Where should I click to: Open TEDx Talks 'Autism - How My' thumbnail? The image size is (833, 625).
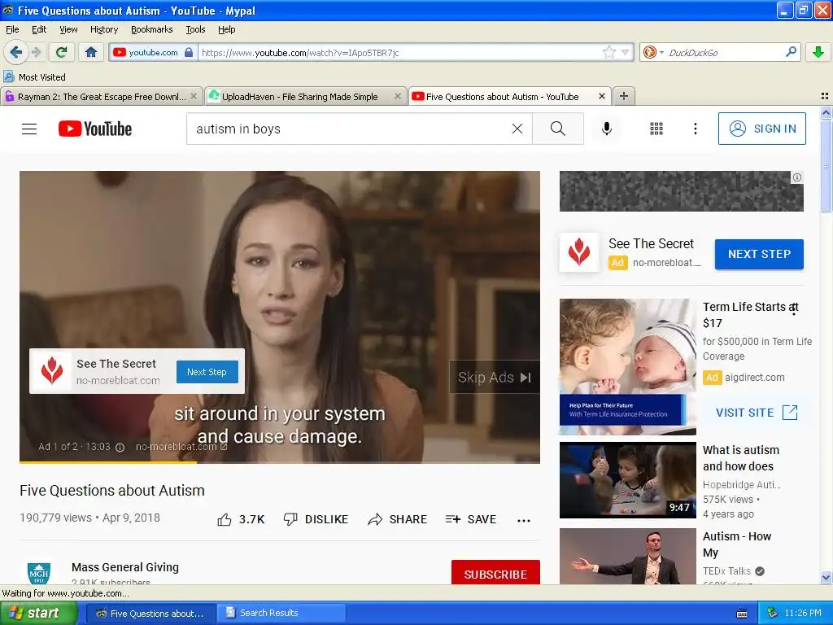point(627,556)
